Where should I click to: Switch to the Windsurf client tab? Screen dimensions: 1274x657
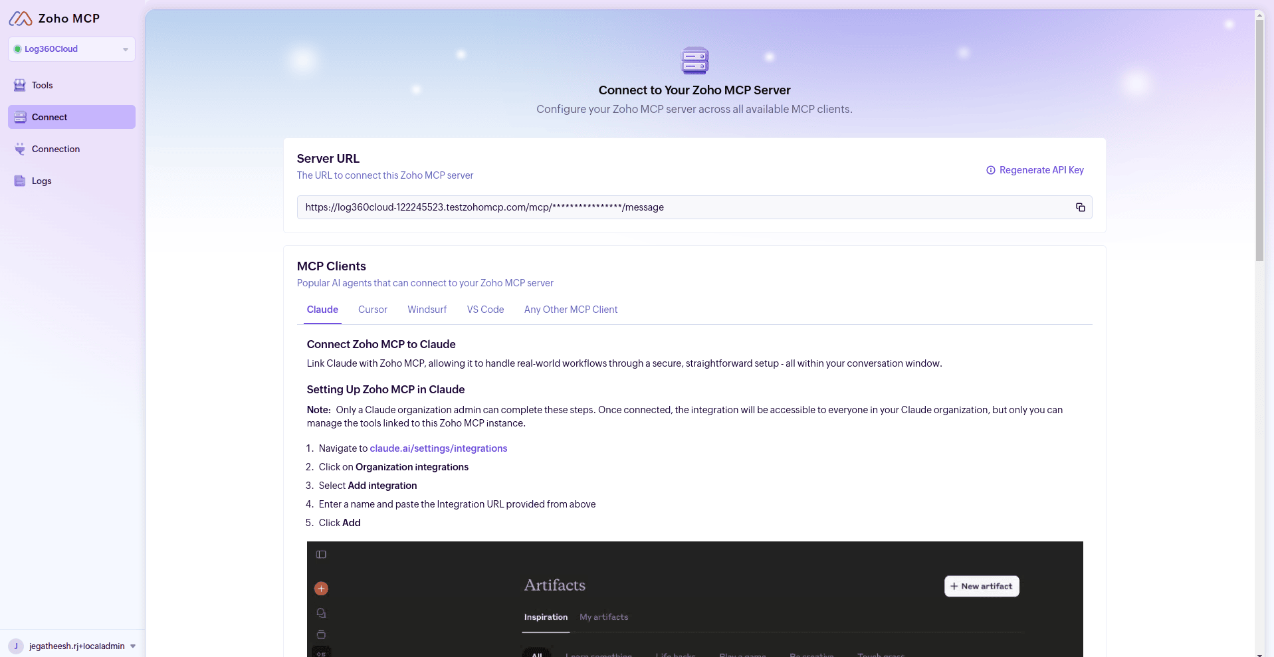[x=427, y=310]
